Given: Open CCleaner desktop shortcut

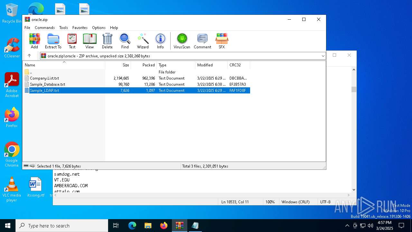Looking at the screenshot, I should point(12,48).
